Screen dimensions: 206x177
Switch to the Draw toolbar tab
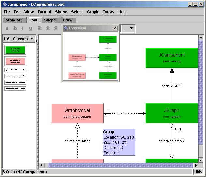point(68,20)
